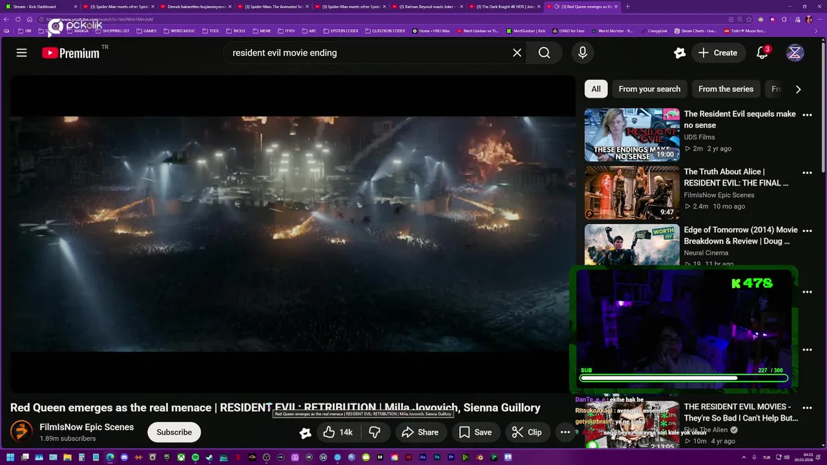Image resolution: width=827 pixels, height=465 pixels.
Task: Subscribe to FilmIsNow Epic Scenes
Action: (x=174, y=432)
